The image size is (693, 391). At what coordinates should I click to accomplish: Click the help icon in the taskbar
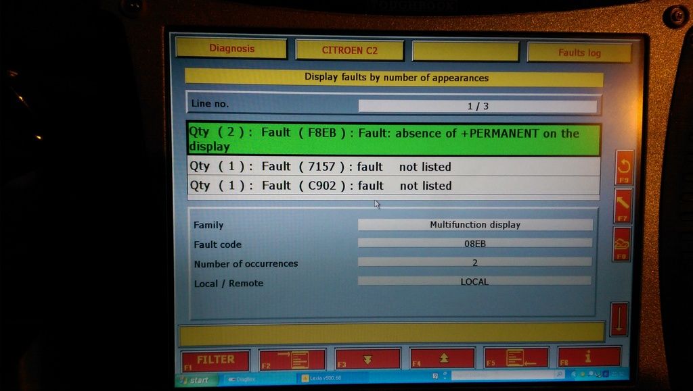click(x=435, y=376)
